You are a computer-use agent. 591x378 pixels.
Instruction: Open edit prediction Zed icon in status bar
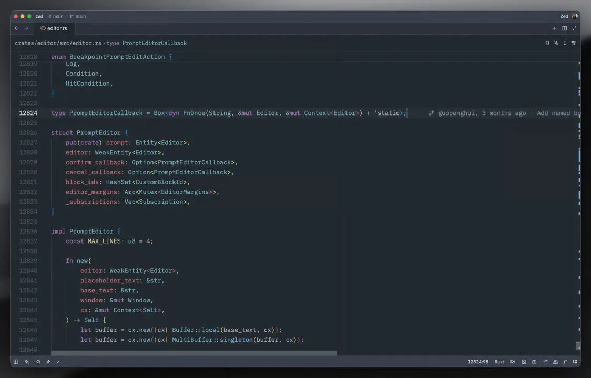(512, 362)
